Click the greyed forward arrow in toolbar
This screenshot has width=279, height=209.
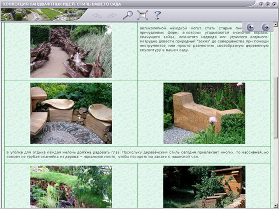112,16
